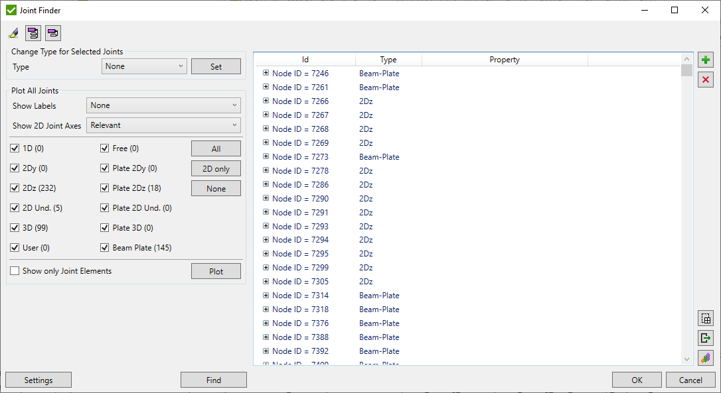Click the green arrow export icon
The width and height of the screenshot is (721, 393).
[x=706, y=338]
